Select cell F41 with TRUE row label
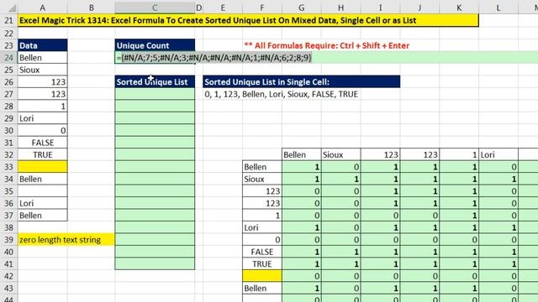Image resolution: width=538 pixels, height=302 pixels. point(262,264)
